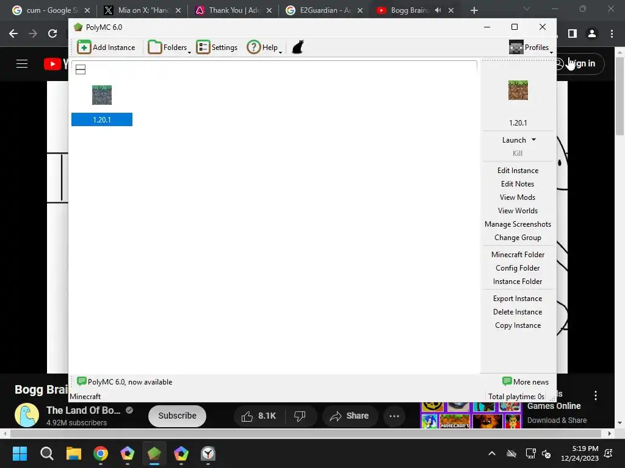Open taskbar Search
Viewport: 625px width, 468px height.
(46, 453)
